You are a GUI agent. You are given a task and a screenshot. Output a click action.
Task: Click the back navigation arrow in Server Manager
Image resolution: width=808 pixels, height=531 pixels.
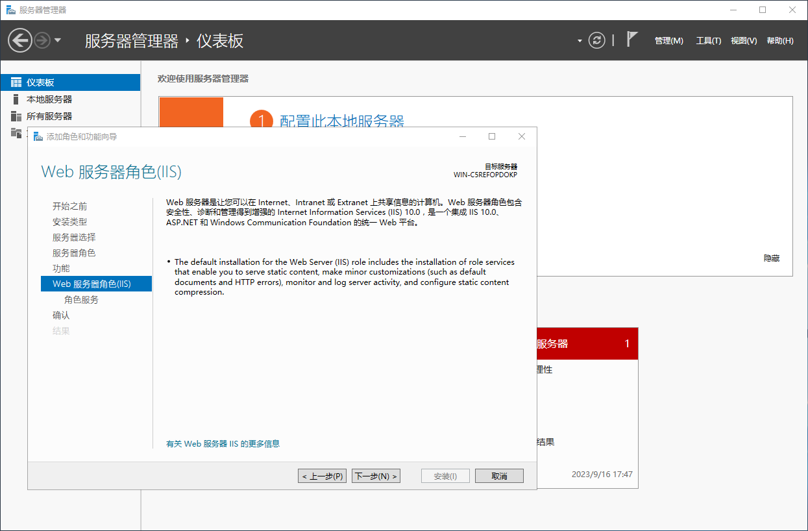[x=20, y=40]
